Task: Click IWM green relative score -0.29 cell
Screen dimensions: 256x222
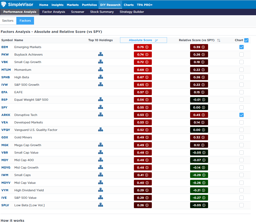Action: coord(199,175)
